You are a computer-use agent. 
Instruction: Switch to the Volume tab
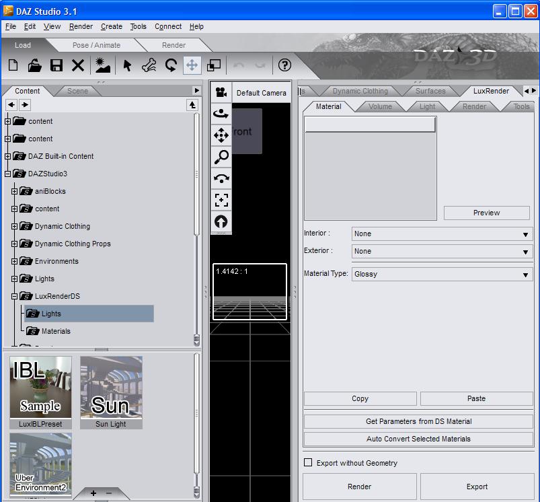click(380, 106)
